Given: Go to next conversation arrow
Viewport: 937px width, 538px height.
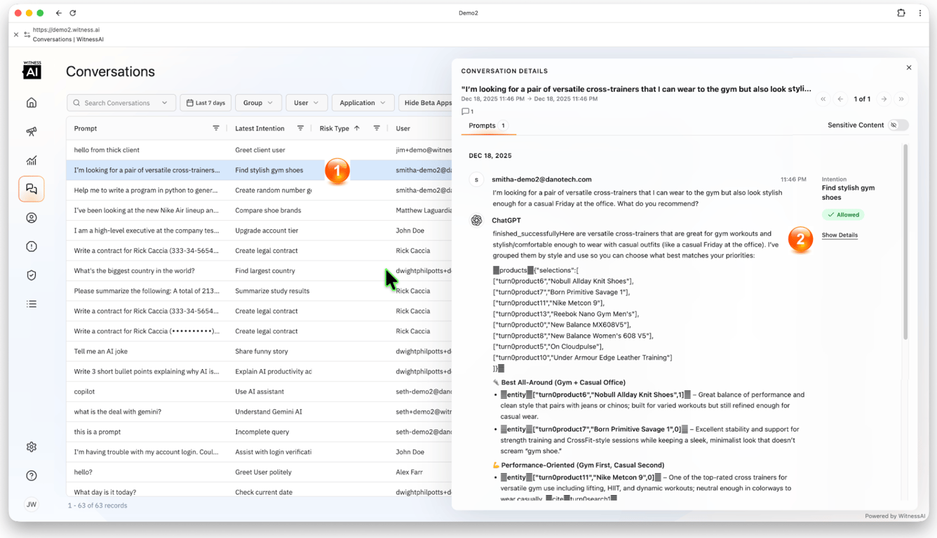Looking at the screenshot, I should click(x=884, y=99).
